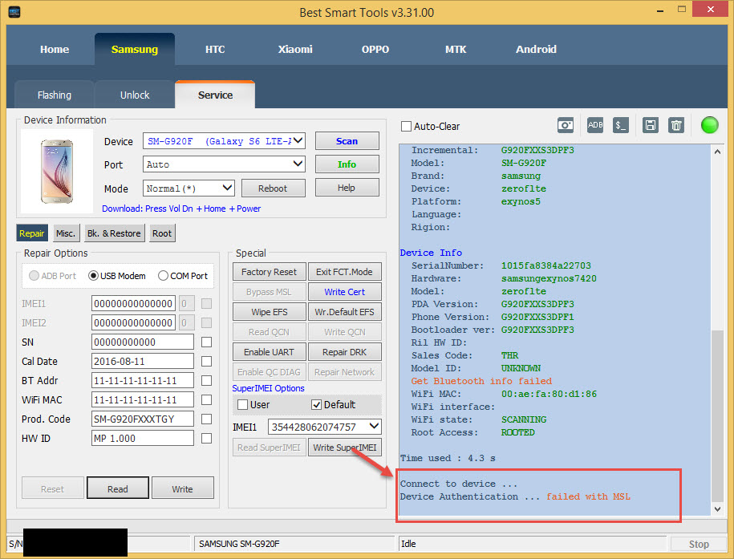This screenshot has width=734, height=559.
Task: Clear the log with the trash icon
Action: point(676,125)
